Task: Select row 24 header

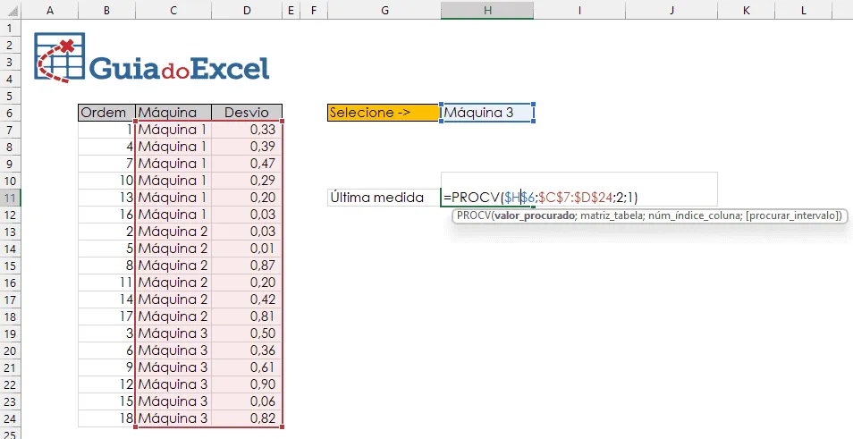Action: (x=10, y=418)
